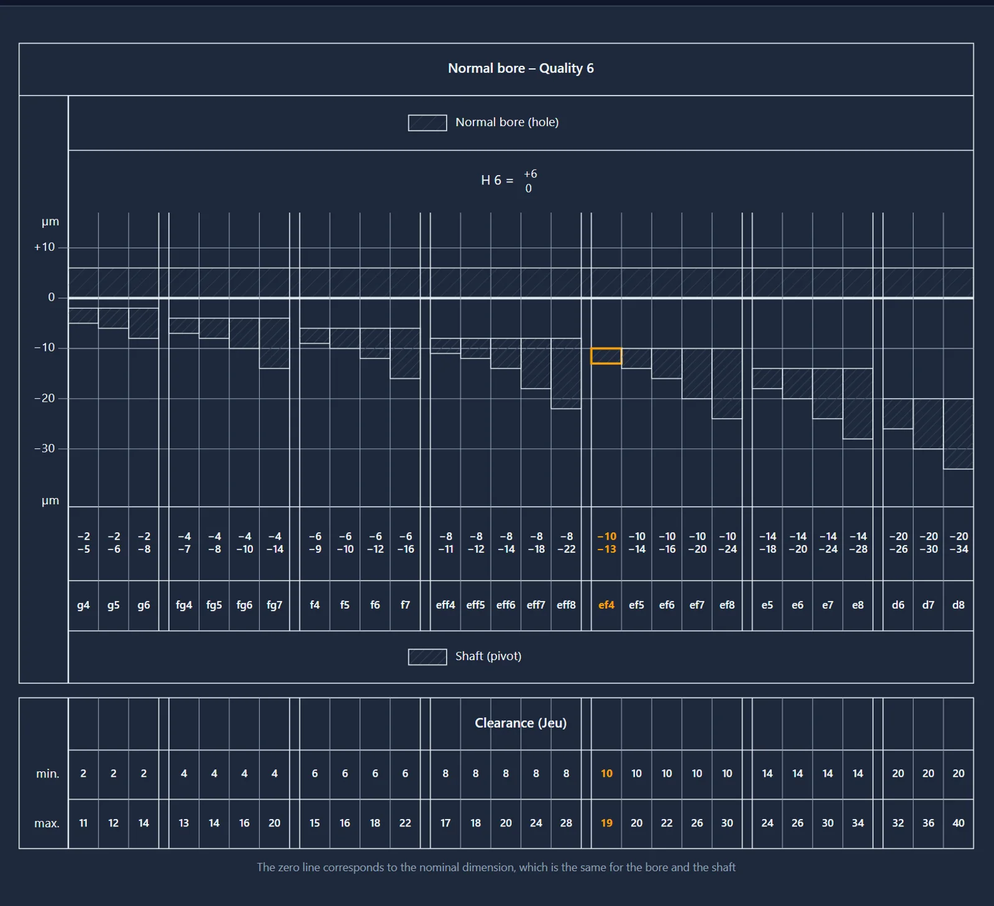Choose the fg7 shaft label

(x=275, y=605)
